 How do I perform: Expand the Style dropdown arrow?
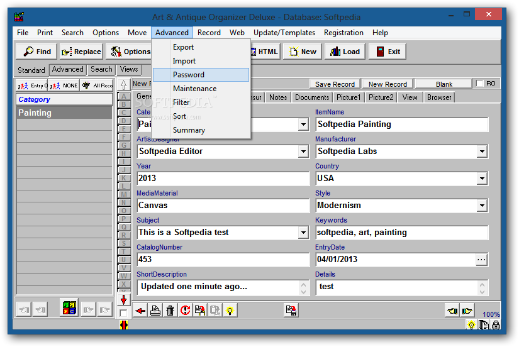click(482, 206)
